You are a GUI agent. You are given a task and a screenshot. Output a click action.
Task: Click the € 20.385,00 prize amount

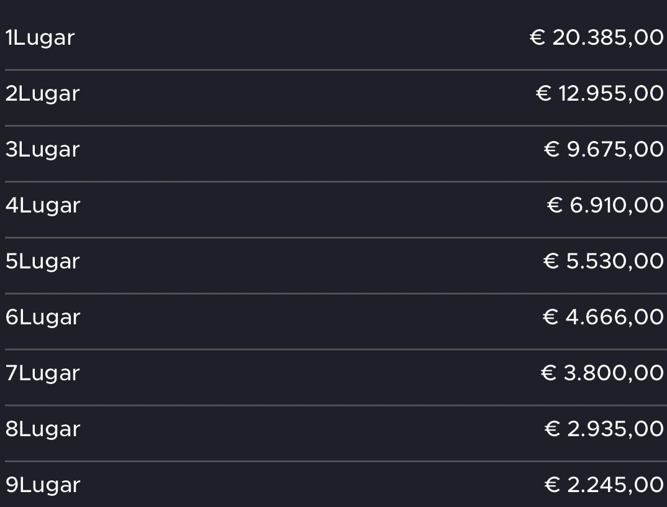[x=596, y=37]
